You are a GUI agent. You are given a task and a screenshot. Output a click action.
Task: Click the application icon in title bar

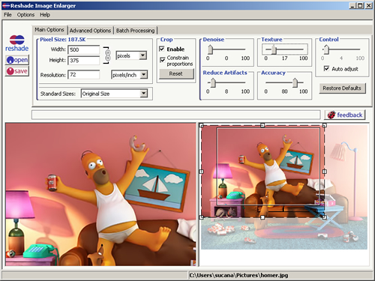(x=6, y=5)
